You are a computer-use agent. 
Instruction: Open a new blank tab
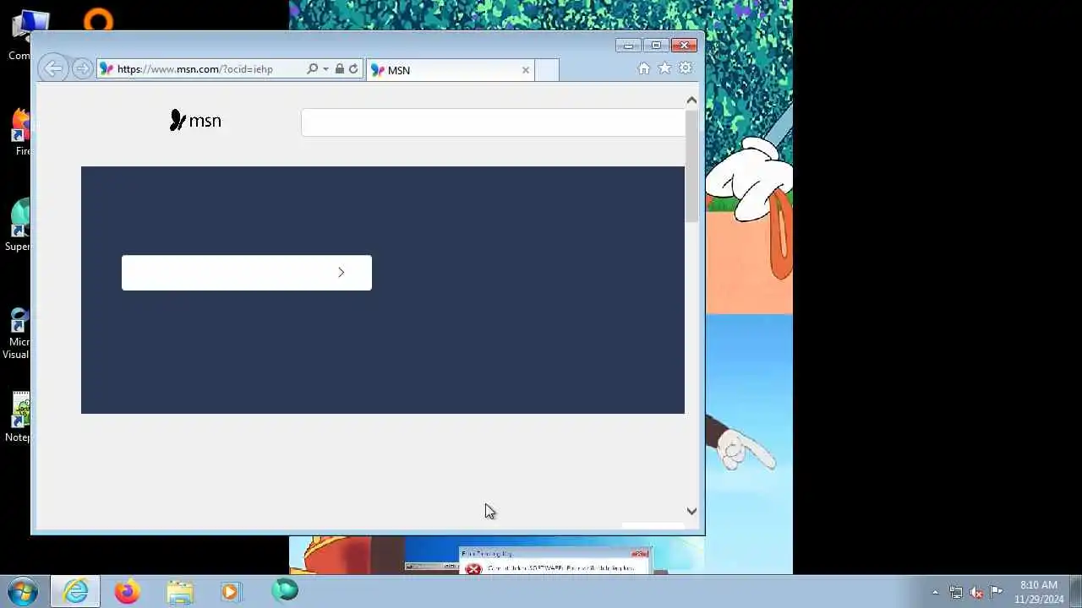click(547, 70)
